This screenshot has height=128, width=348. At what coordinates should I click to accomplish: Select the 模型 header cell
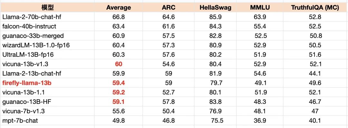pyautogui.click(x=47, y=7)
